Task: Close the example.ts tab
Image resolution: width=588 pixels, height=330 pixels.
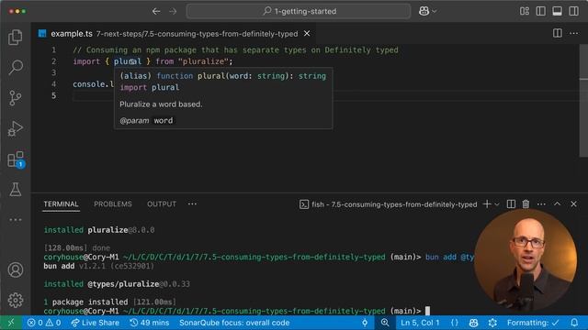Action: click(307, 34)
